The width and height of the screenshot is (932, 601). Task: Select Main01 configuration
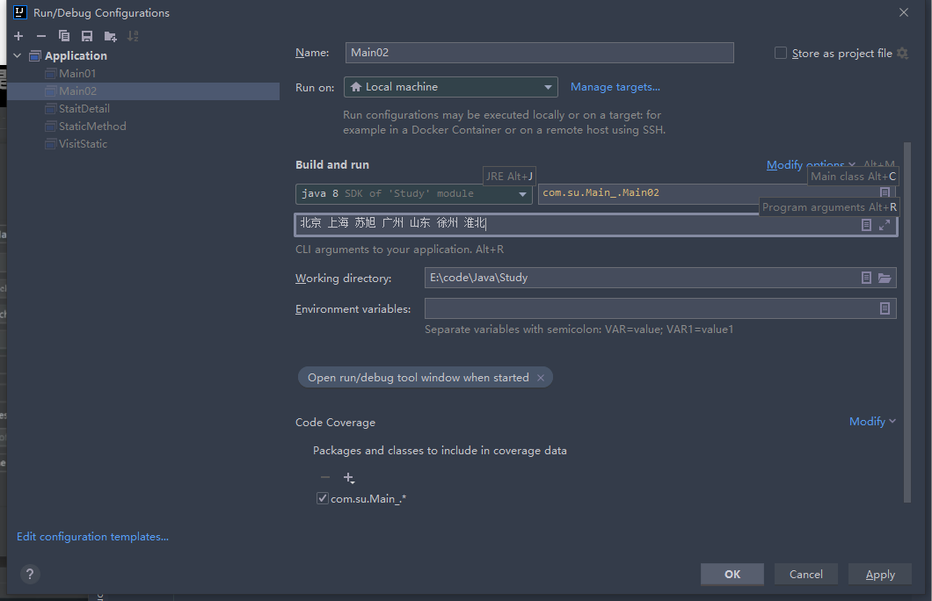point(77,74)
